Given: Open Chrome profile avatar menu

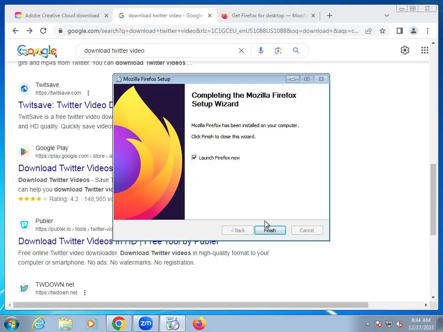Looking at the screenshot, I should tap(413, 31).
